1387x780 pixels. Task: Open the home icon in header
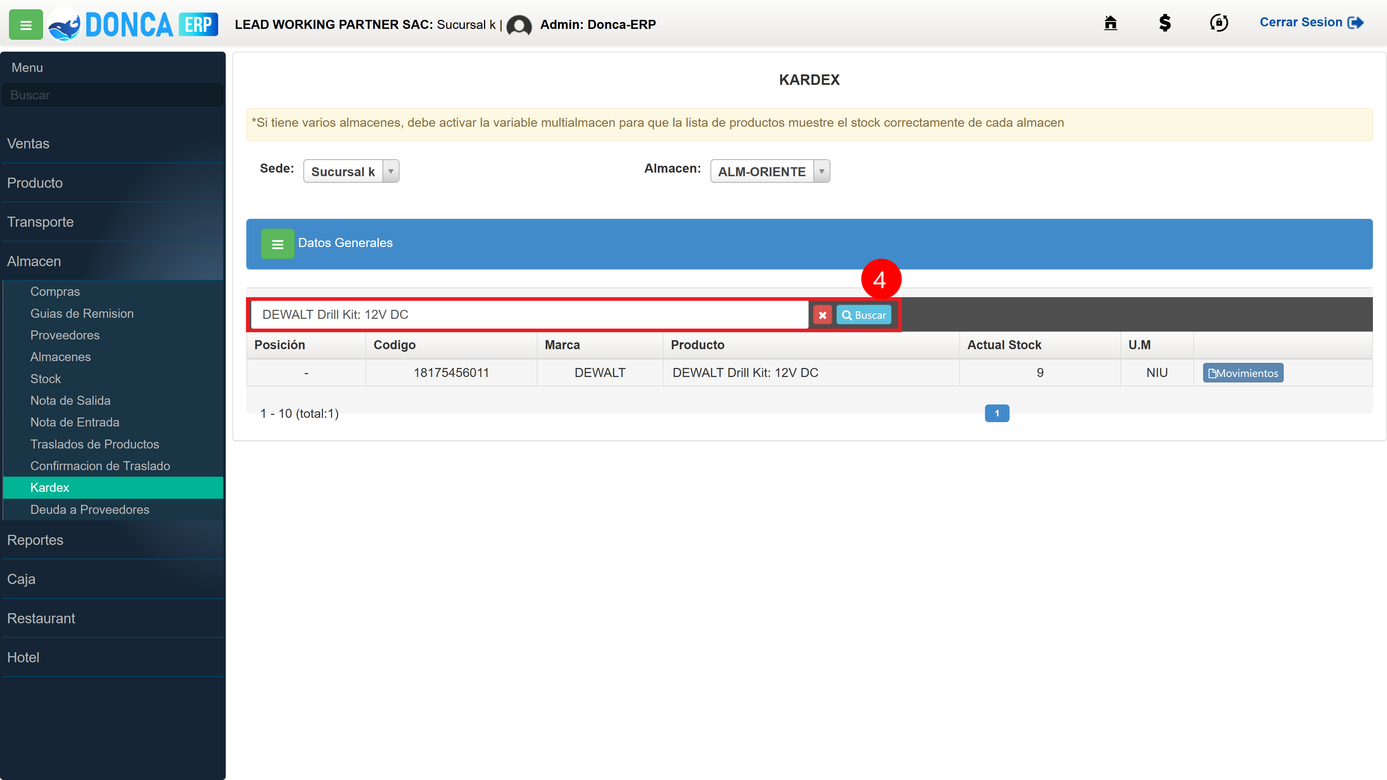coord(1110,23)
